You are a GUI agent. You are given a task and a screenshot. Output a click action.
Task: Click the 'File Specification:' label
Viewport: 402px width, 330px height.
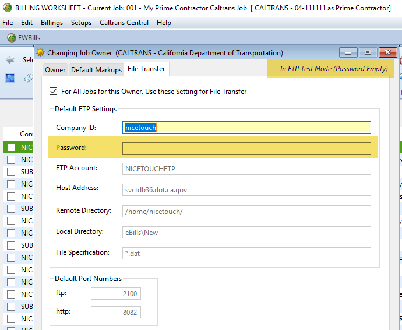tap(83, 252)
